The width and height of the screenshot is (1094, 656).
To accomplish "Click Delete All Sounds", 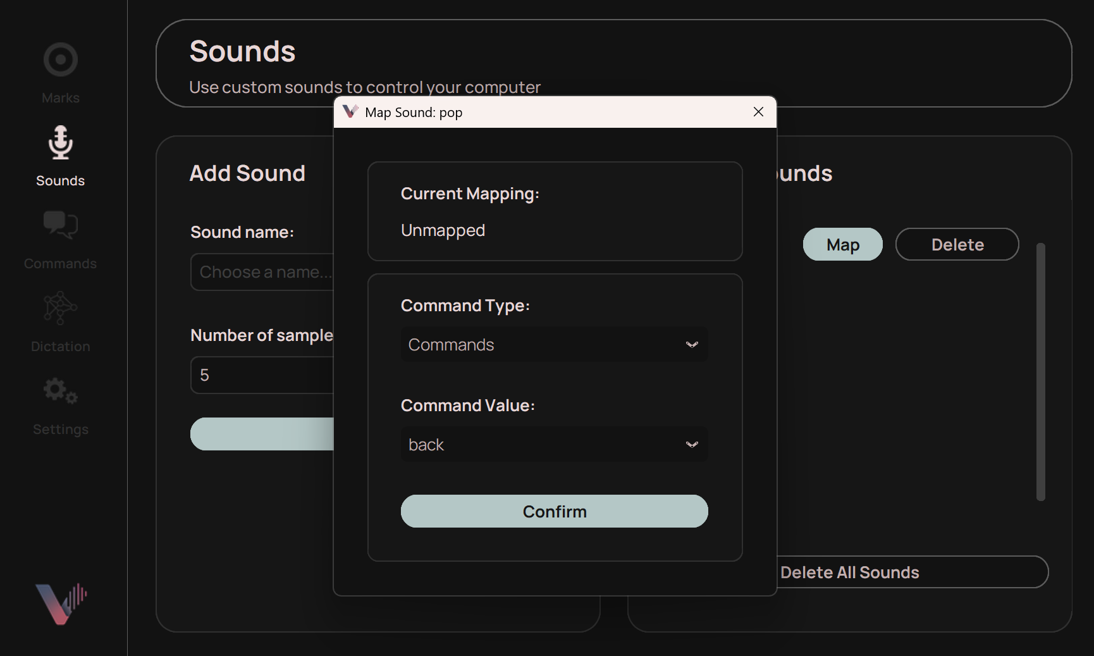I will 849,572.
